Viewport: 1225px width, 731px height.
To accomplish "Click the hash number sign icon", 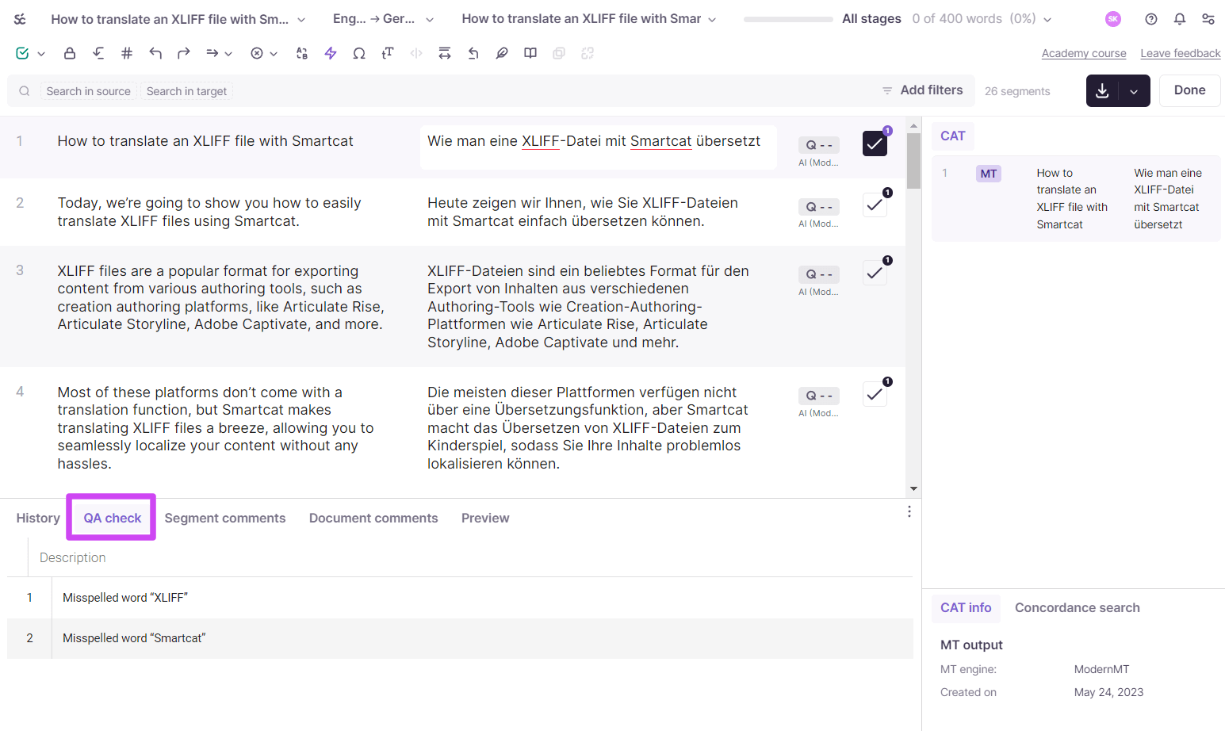I will tap(127, 53).
